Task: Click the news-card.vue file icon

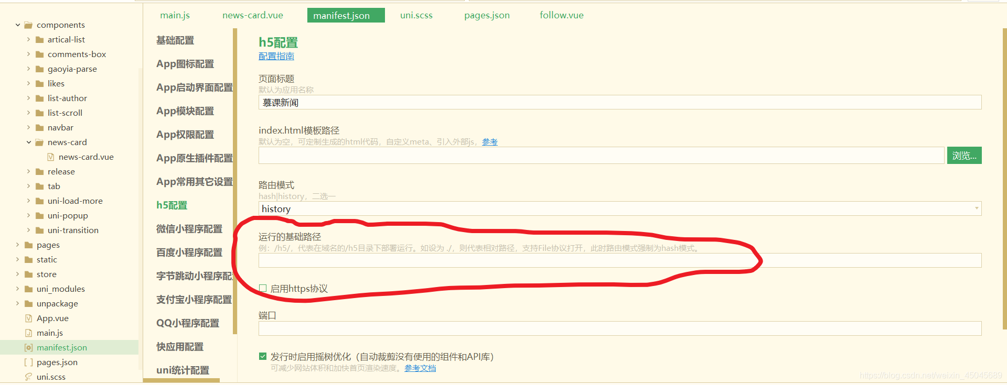Action: [51, 157]
